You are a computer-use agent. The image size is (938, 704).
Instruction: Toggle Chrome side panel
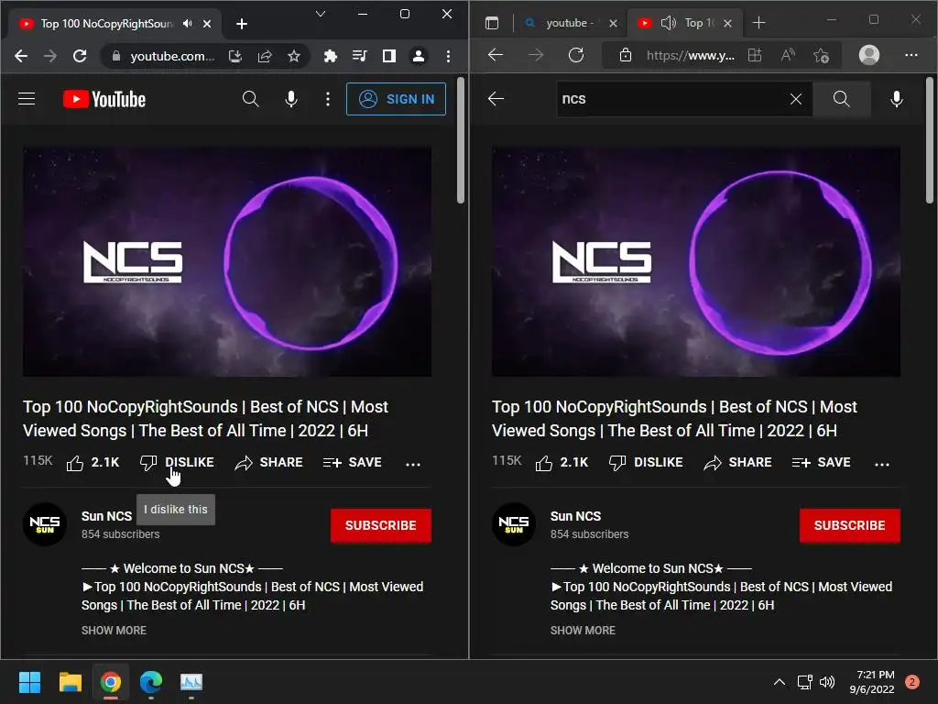coord(388,56)
